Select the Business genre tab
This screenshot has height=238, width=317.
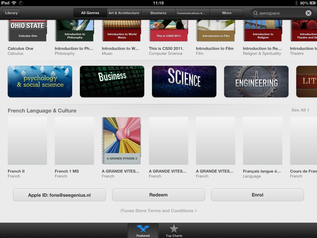point(158,13)
